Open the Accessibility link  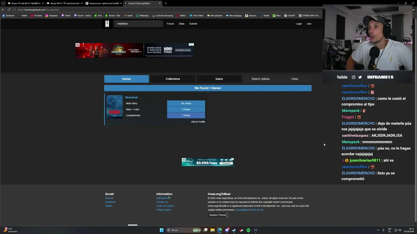[x=242, y=210]
